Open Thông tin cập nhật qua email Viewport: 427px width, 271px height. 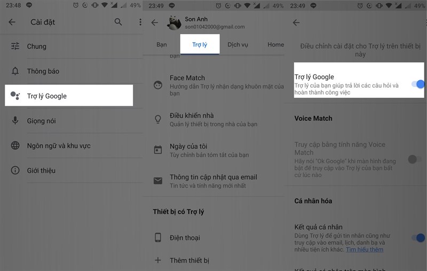click(x=214, y=181)
